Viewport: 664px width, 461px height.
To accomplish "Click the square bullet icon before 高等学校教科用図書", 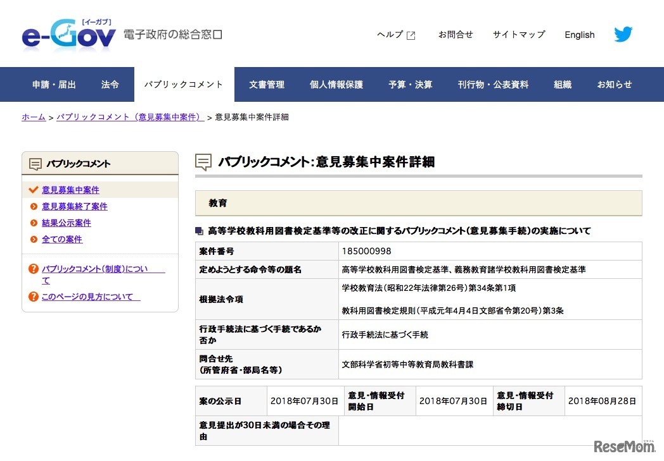I will (x=199, y=231).
